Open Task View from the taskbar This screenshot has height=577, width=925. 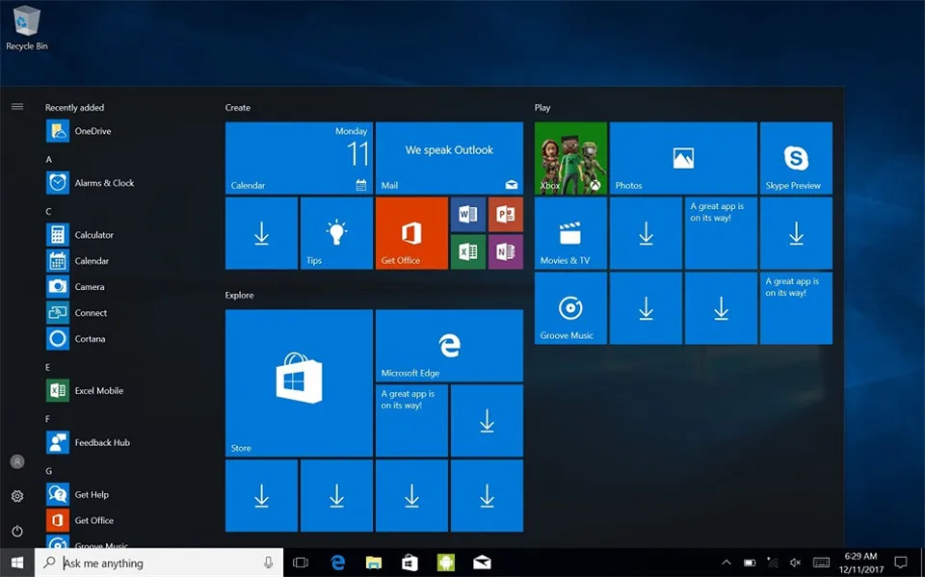click(301, 563)
